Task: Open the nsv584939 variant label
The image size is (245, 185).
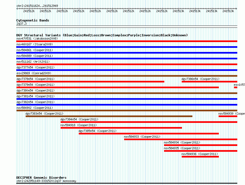Action: [232, 114]
